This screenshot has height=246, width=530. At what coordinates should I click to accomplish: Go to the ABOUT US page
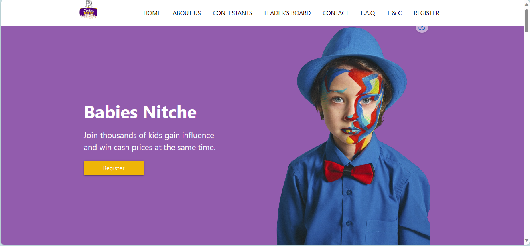187,13
